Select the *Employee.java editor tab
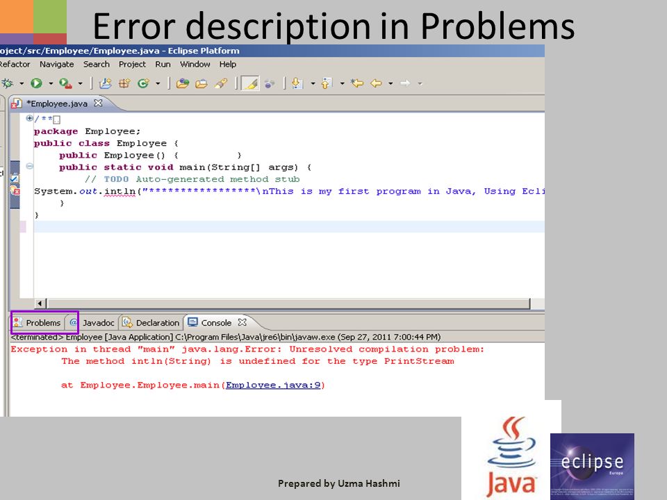This screenshot has width=667, height=500. (56, 103)
